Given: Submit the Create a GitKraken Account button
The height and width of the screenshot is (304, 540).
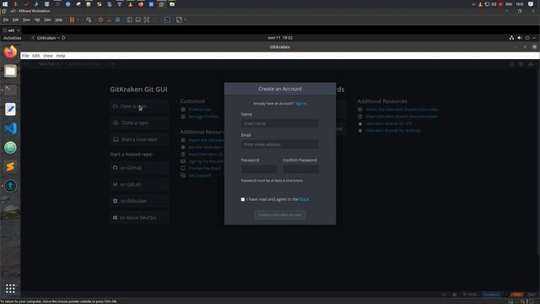Looking at the screenshot, I should click(x=279, y=214).
